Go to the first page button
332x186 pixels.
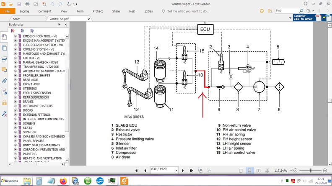tap(137, 171)
